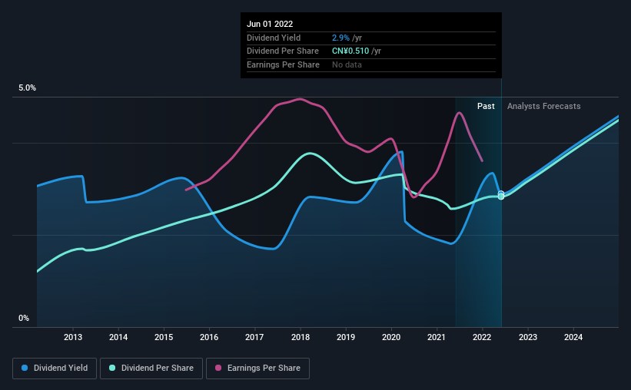
Task: Click the Past section label
Action: click(x=486, y=106)
